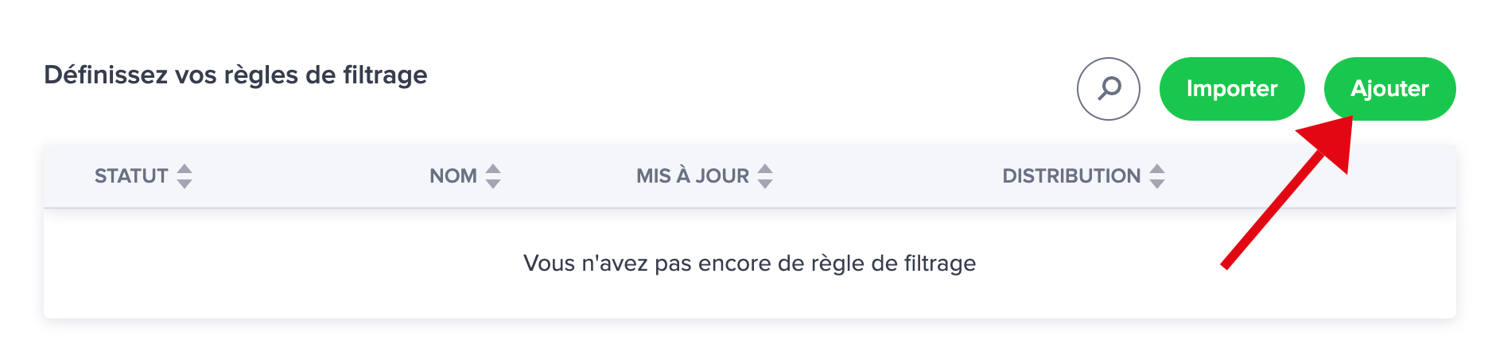Select the NOM column header label
1492x343 pixels.
tap(453, 176)
